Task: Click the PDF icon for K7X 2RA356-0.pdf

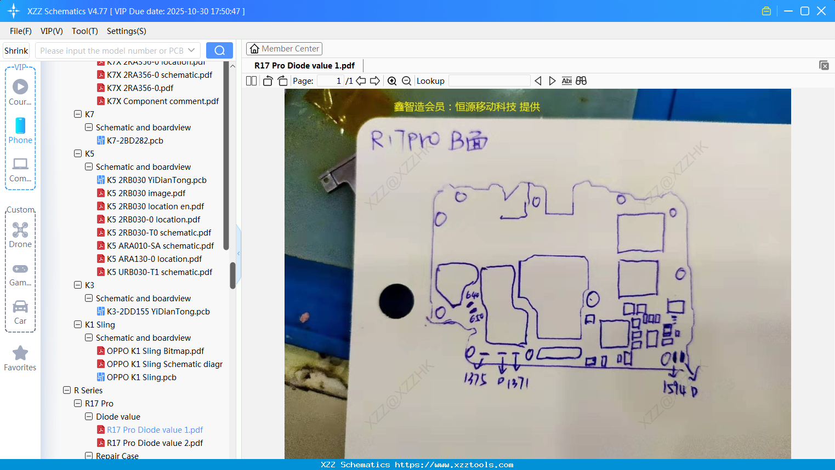Action: click(x=101, y=88)
